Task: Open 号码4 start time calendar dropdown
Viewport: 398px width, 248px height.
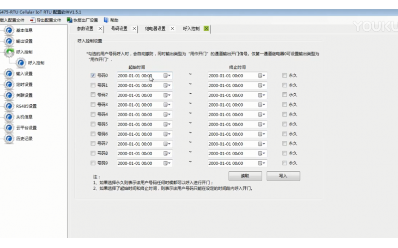Action: (167, 115)
